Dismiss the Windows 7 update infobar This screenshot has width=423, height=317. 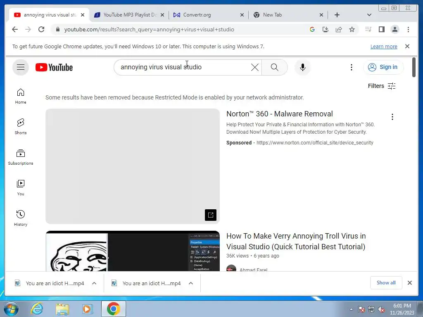click(x=407, y=46)
